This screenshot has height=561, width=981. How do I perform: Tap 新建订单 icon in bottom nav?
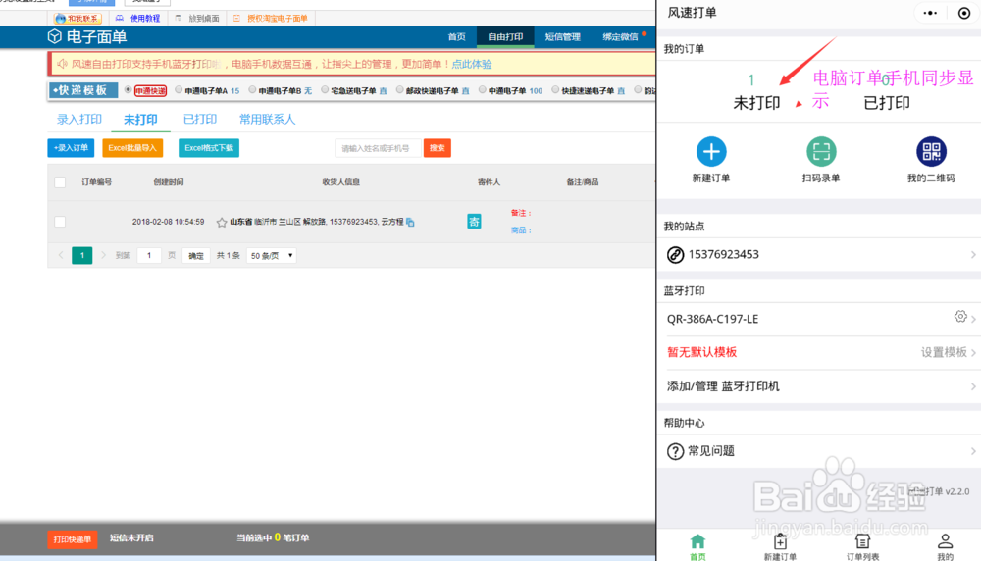pyautogui.click(x=780, y=541)
